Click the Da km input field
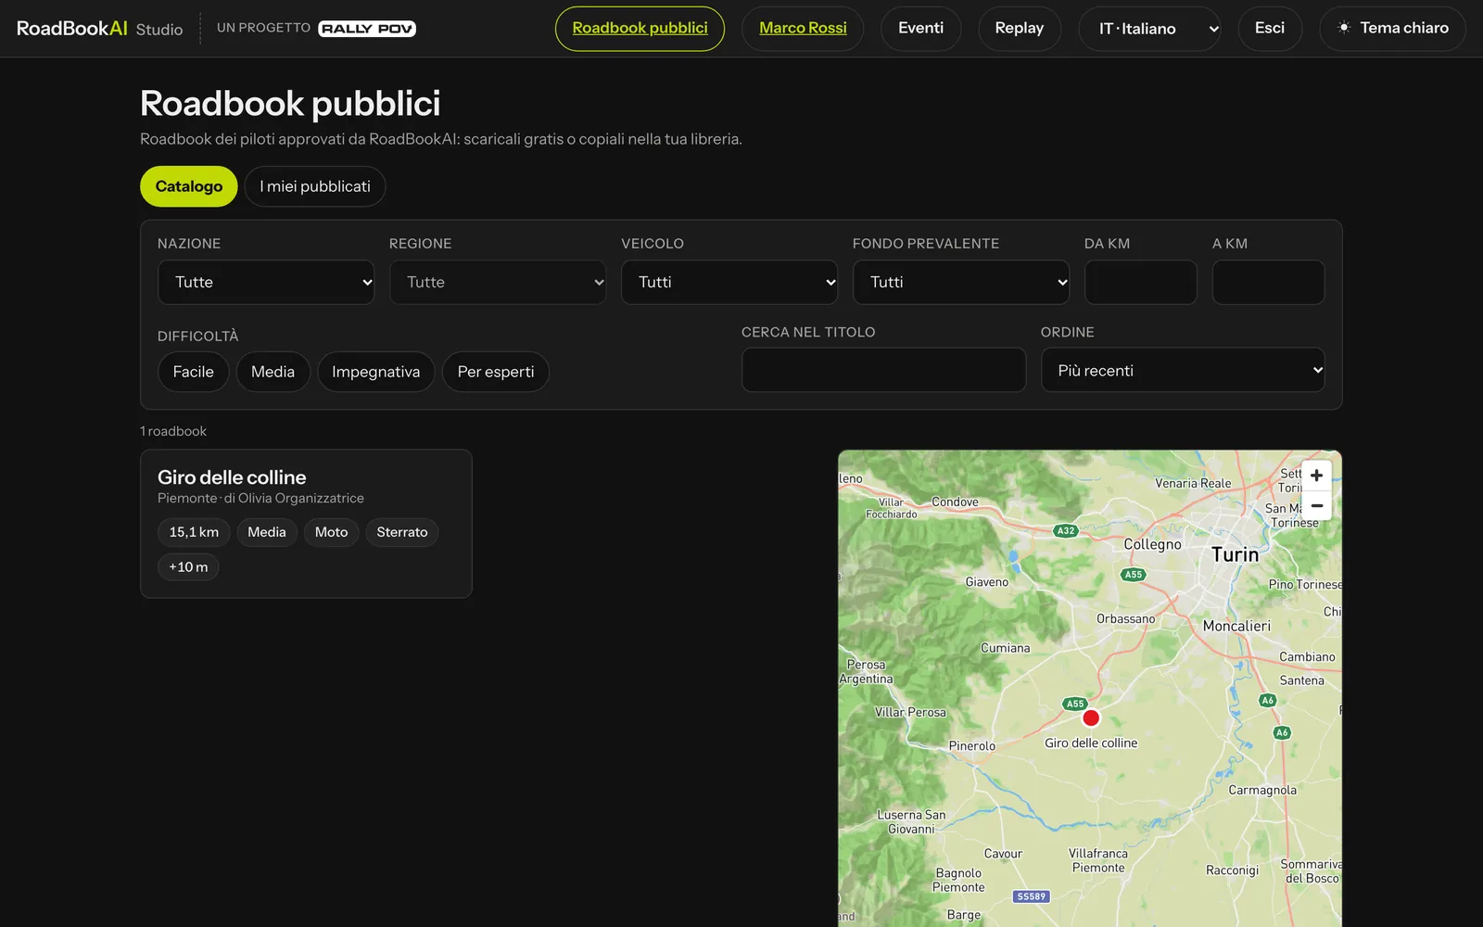Viewport: 1483px width, 927px height. tap(1140, 282)
